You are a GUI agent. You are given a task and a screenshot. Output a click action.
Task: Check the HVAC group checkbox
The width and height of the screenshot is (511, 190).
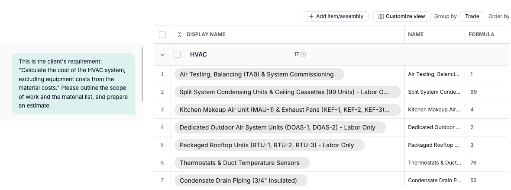pyautogui.click(x=177, y=54)
